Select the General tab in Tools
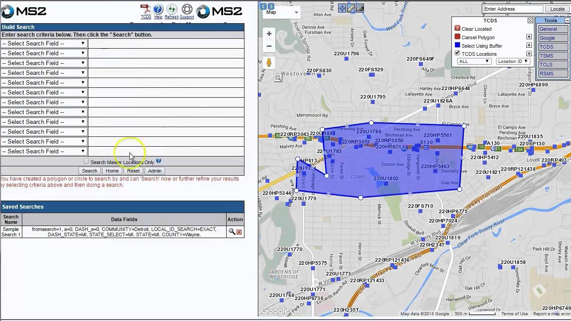The image size is (571, 321). [553, 29]
